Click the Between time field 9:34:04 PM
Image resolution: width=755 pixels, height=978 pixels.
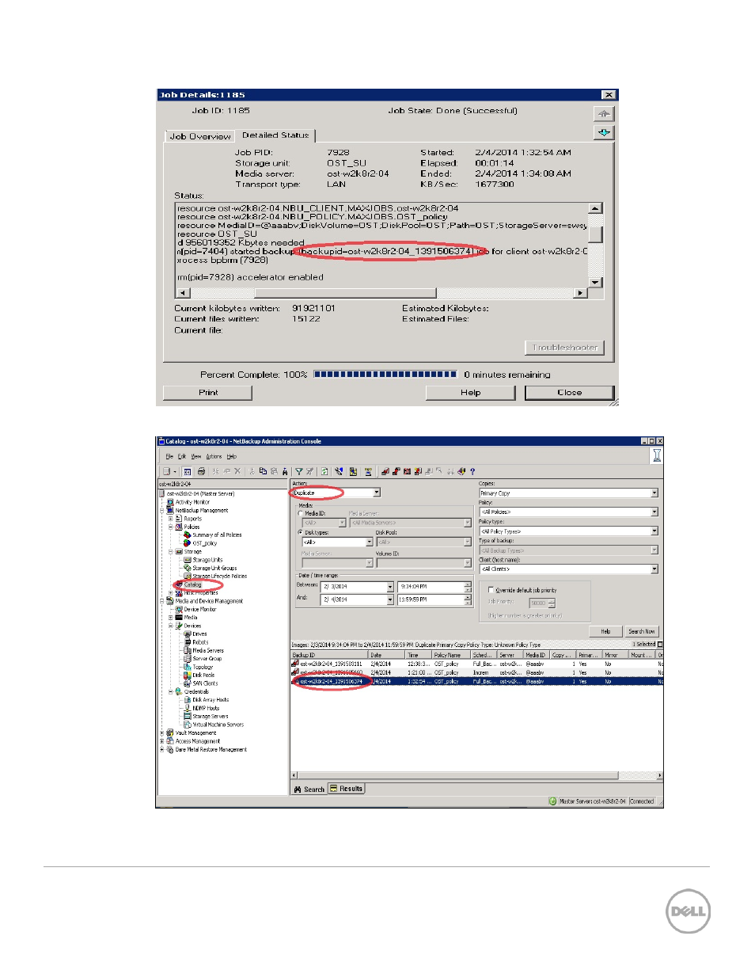tap(434, 587)
